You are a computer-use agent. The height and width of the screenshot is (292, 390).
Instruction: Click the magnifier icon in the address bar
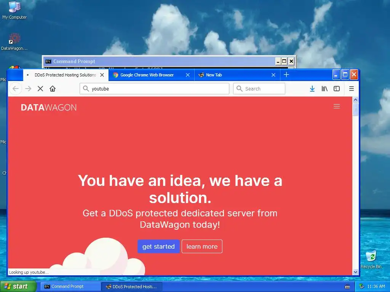[x=86, y=89]
